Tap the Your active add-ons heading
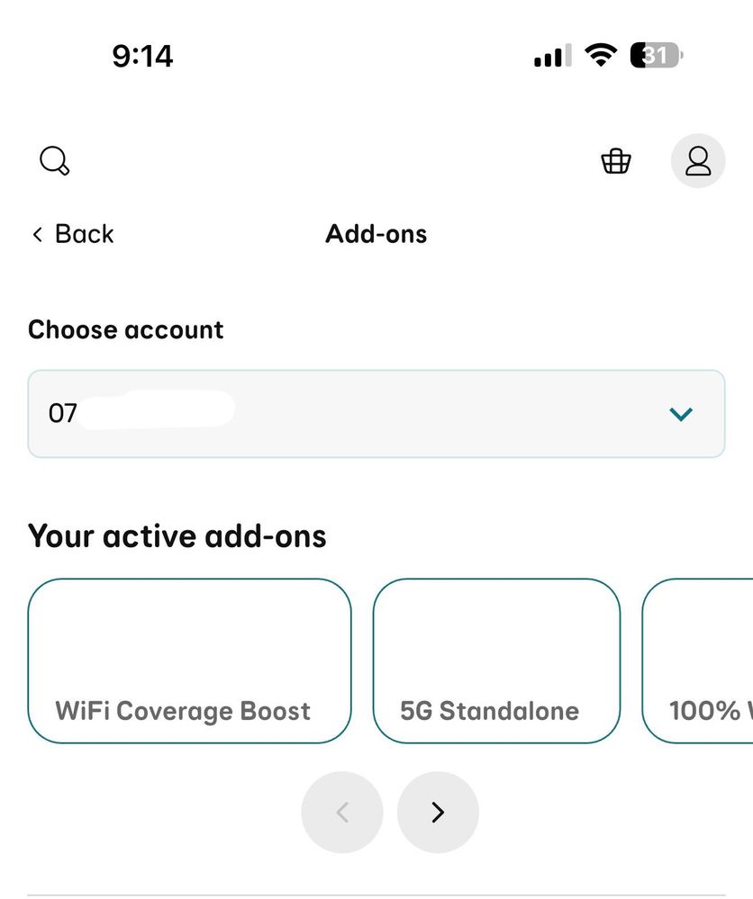 [x=177, y=535]
